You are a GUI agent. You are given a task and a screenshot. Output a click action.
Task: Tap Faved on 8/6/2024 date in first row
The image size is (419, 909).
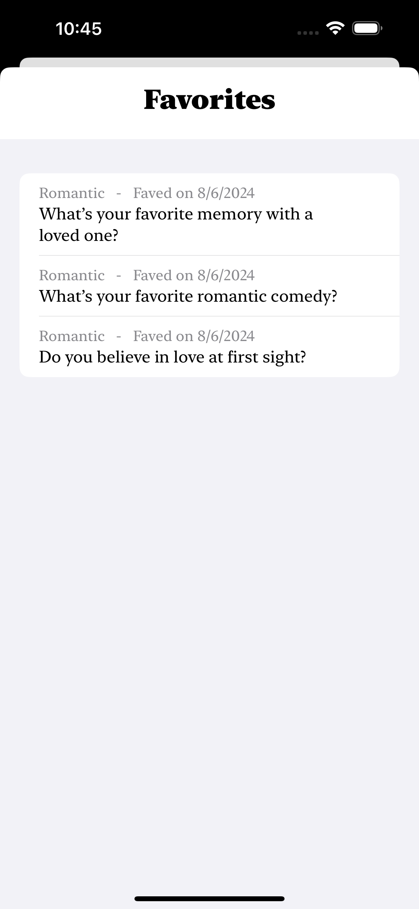pos(194,193)
